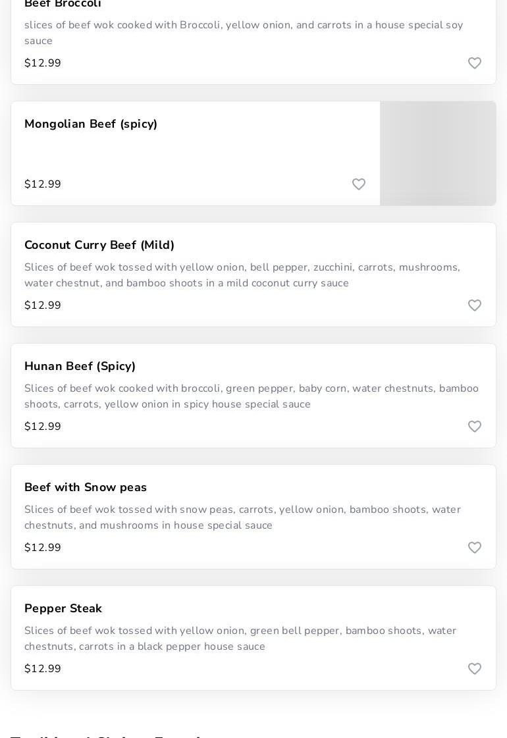Click Pepper Steak description text
This screenshot has height=738, width=507.
[x=240, y=639]
